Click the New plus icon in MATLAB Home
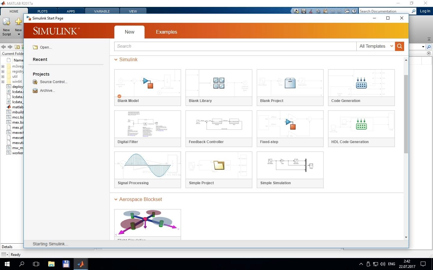The image size is (433, 270). (x=18, y=22)
